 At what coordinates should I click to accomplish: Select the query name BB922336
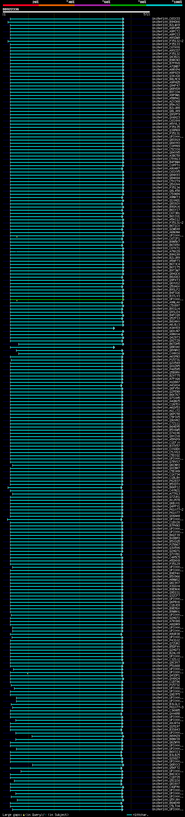(x=11, y=10)
